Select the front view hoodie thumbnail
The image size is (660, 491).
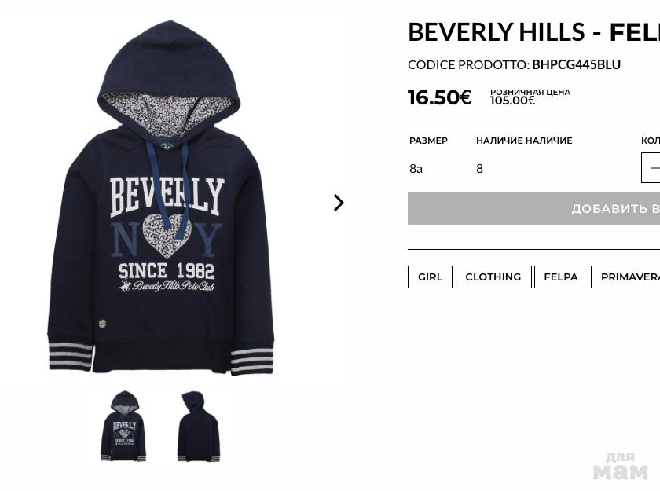point(123,427)
